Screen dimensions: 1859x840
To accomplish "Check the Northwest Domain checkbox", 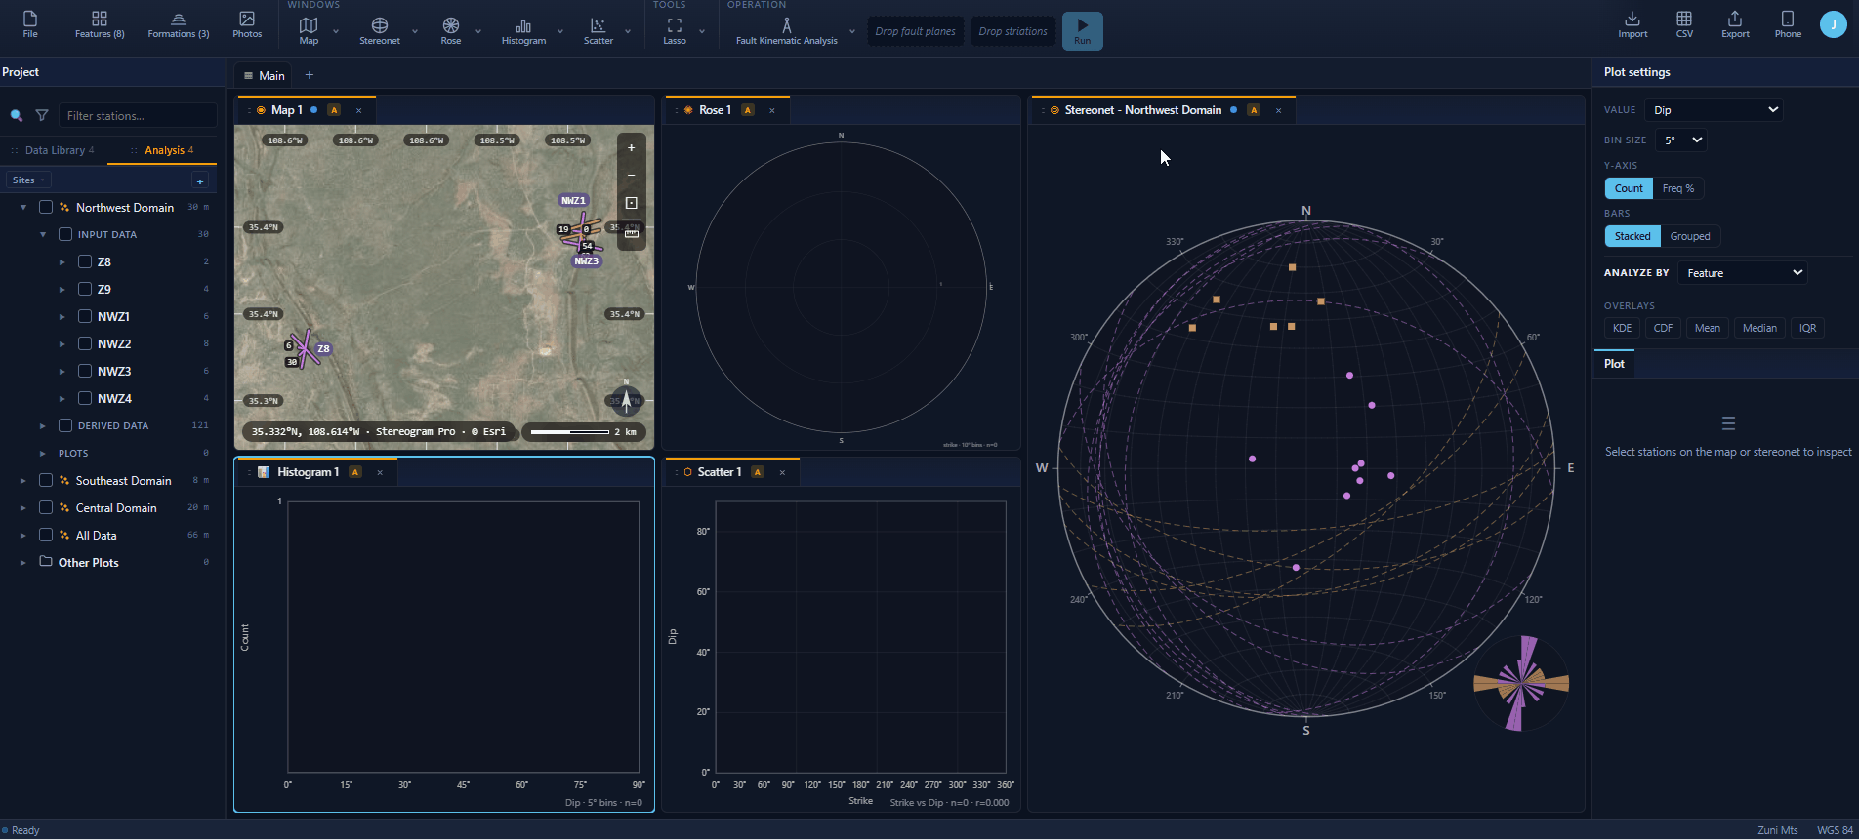I will (x=46, y=207).
